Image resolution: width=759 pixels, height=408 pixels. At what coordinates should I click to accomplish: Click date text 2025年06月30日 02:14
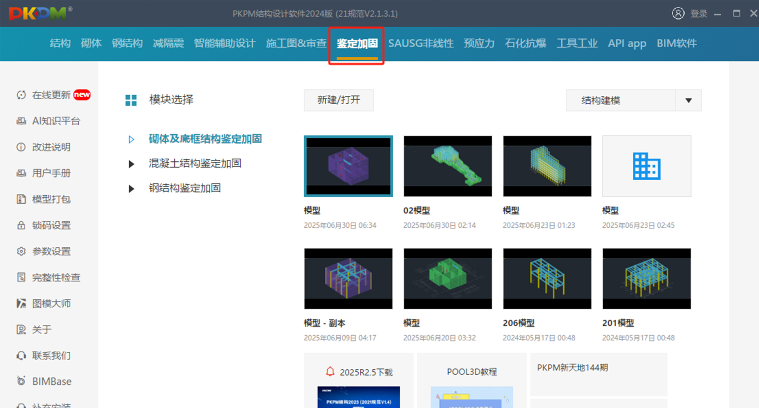click(x=440, y=225)
